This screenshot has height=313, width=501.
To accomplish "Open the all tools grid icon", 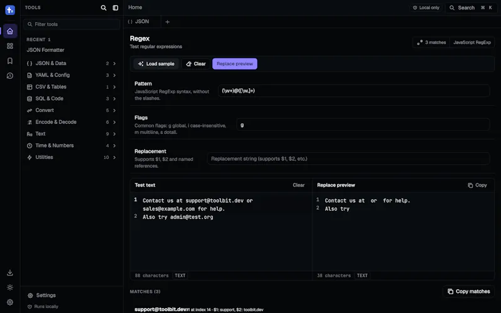I will [x=10, y=46].
